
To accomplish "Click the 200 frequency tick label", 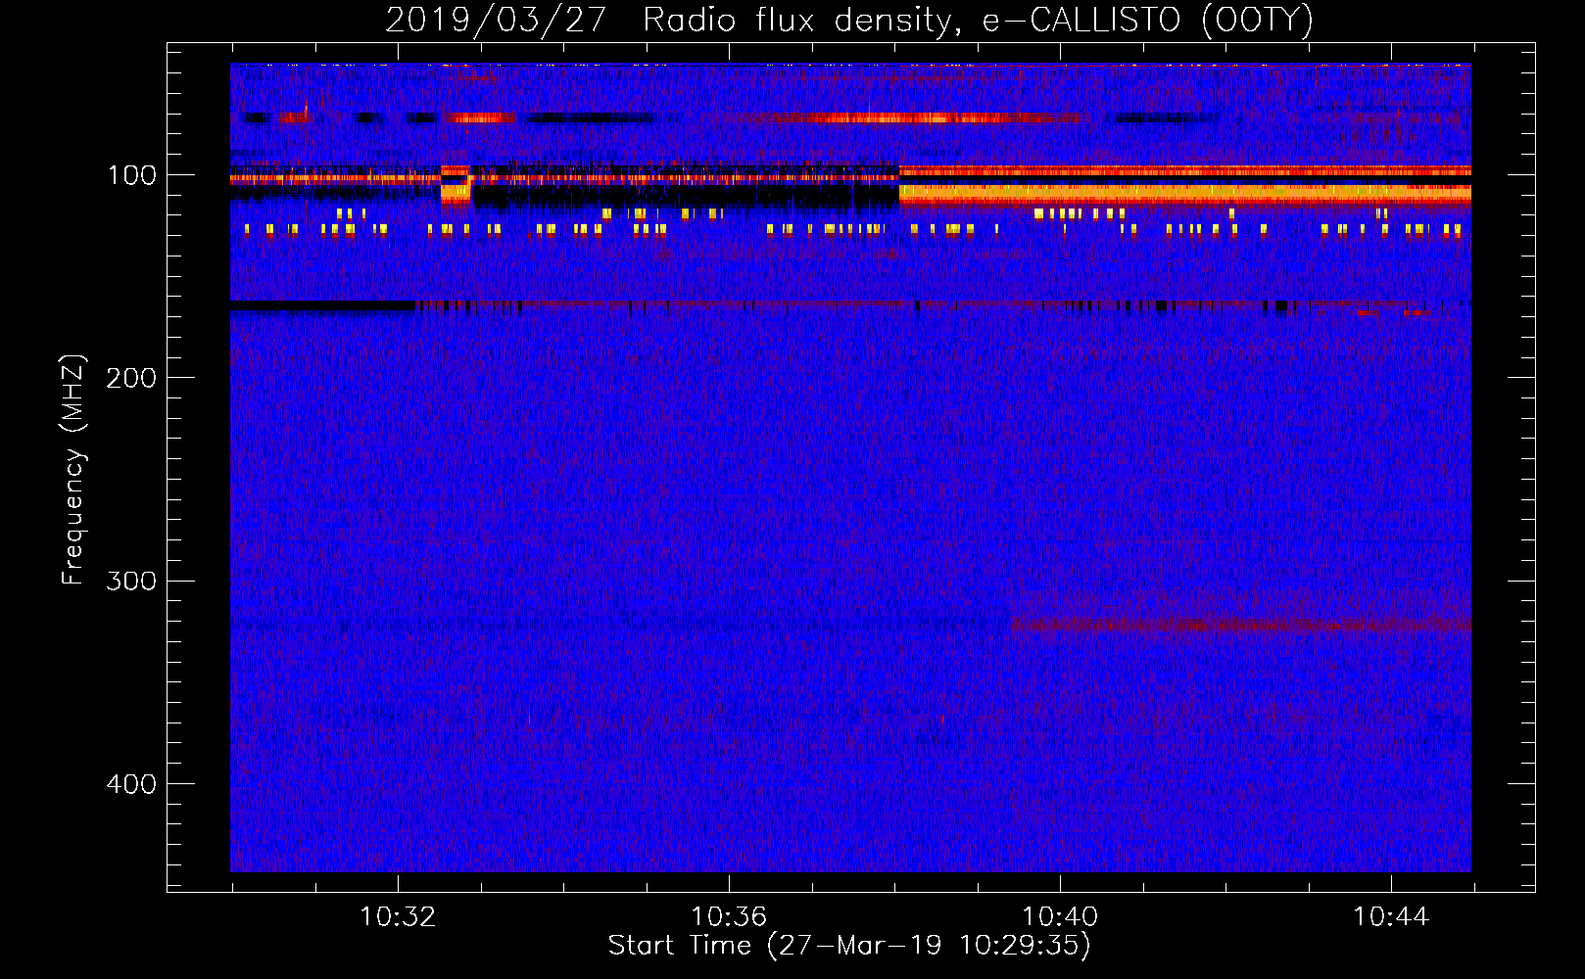I will tap(130, 378).
